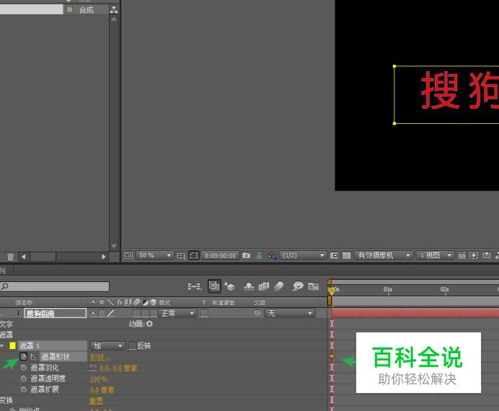Click the 0.0 像素 mask expansion value
The height and width of the screenshot is (411, 499).
[102, 389]
